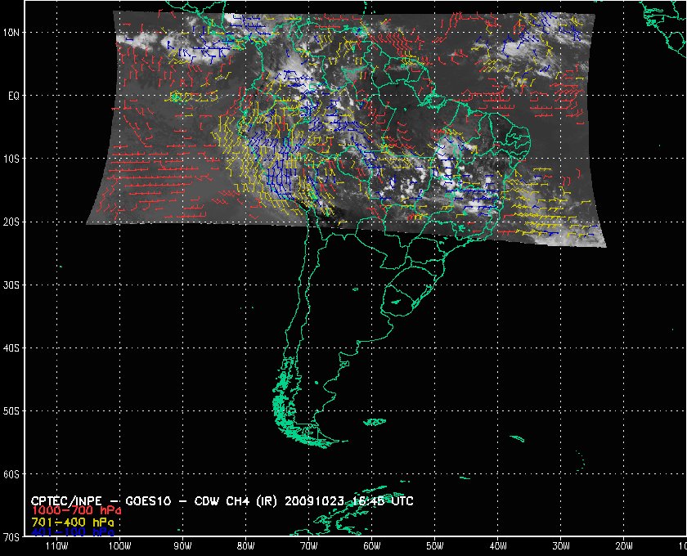
Task: Click the 60S latitude label
Action: (x=11, y=474)
